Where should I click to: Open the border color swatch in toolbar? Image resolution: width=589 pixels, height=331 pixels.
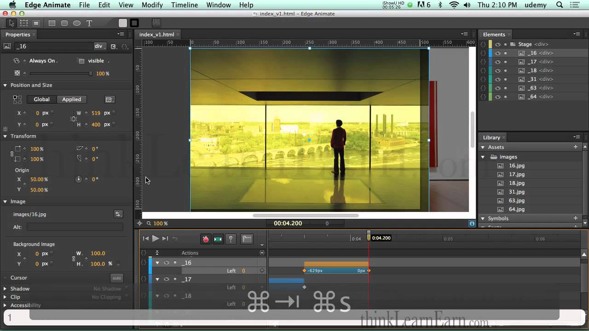tap(134, 23)
